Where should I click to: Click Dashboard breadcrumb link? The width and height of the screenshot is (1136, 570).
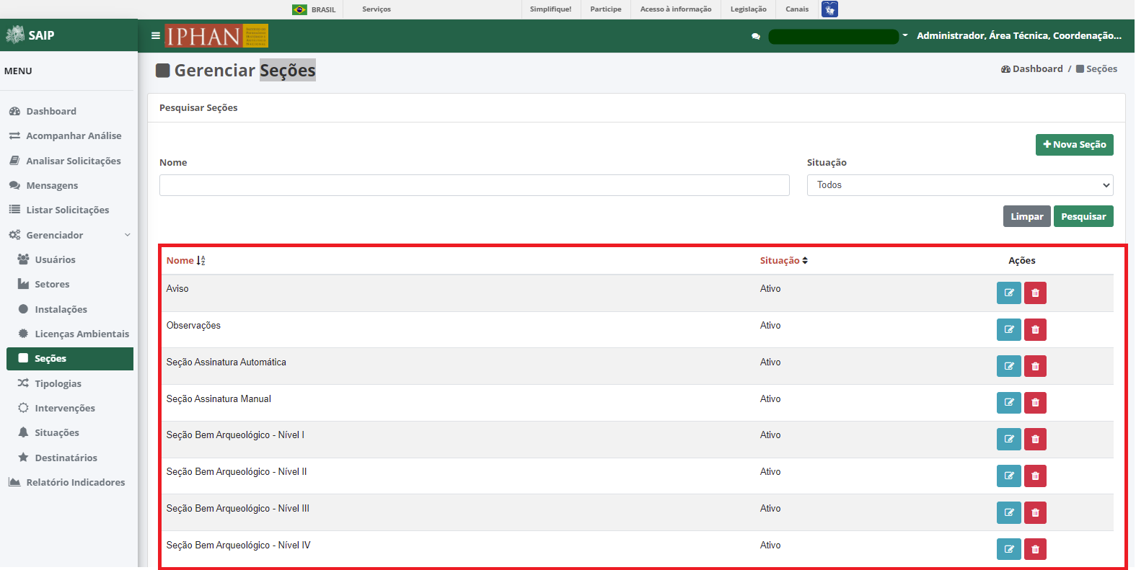click(x=1031, y=69)
